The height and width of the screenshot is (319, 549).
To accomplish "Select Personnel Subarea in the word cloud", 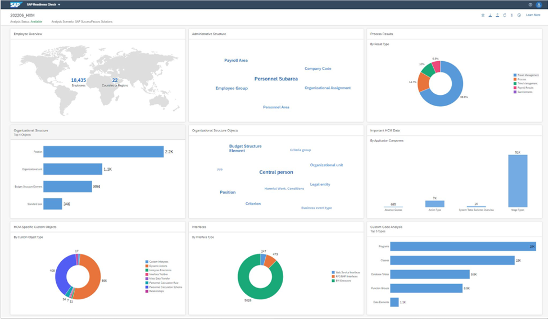I will (x=276, y=79).
